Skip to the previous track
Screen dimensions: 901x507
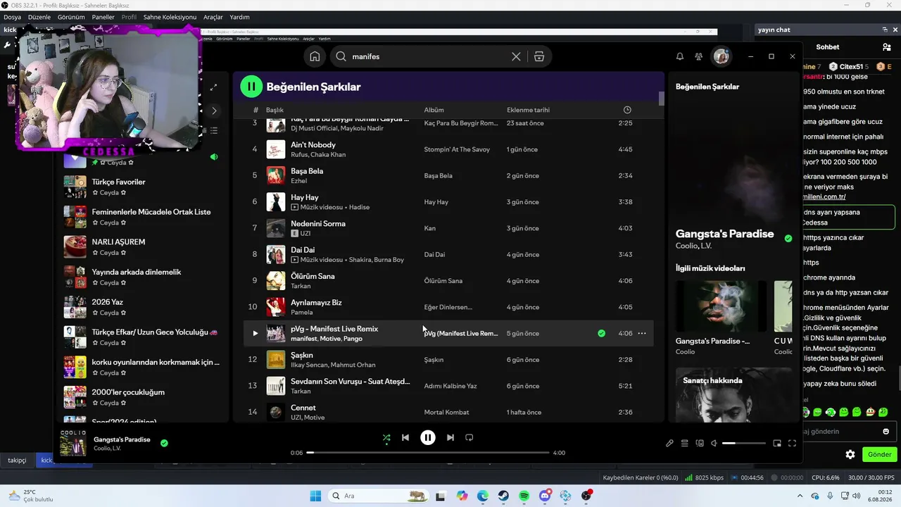(405, 437)
